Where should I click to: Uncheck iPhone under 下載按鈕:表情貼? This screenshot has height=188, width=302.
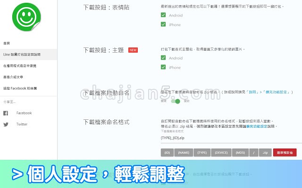163,24
